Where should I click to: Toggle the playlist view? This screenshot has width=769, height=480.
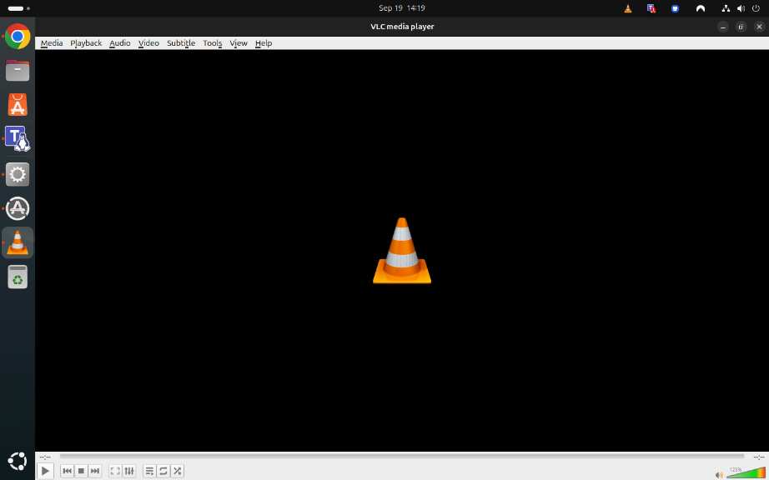point(149,471)
